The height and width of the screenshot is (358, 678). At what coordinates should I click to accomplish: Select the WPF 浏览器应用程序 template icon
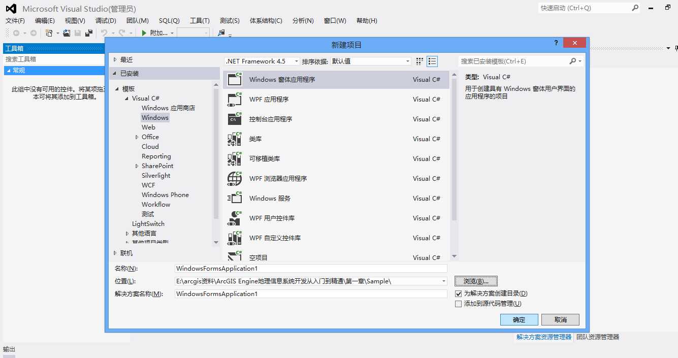pos(235,178)
